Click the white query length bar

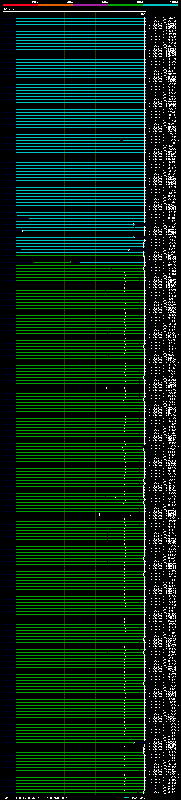coord(75,12)
